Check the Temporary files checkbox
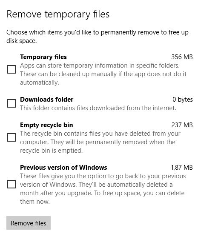The width and height of the screenshot is (215, 242). pos(11,69)
